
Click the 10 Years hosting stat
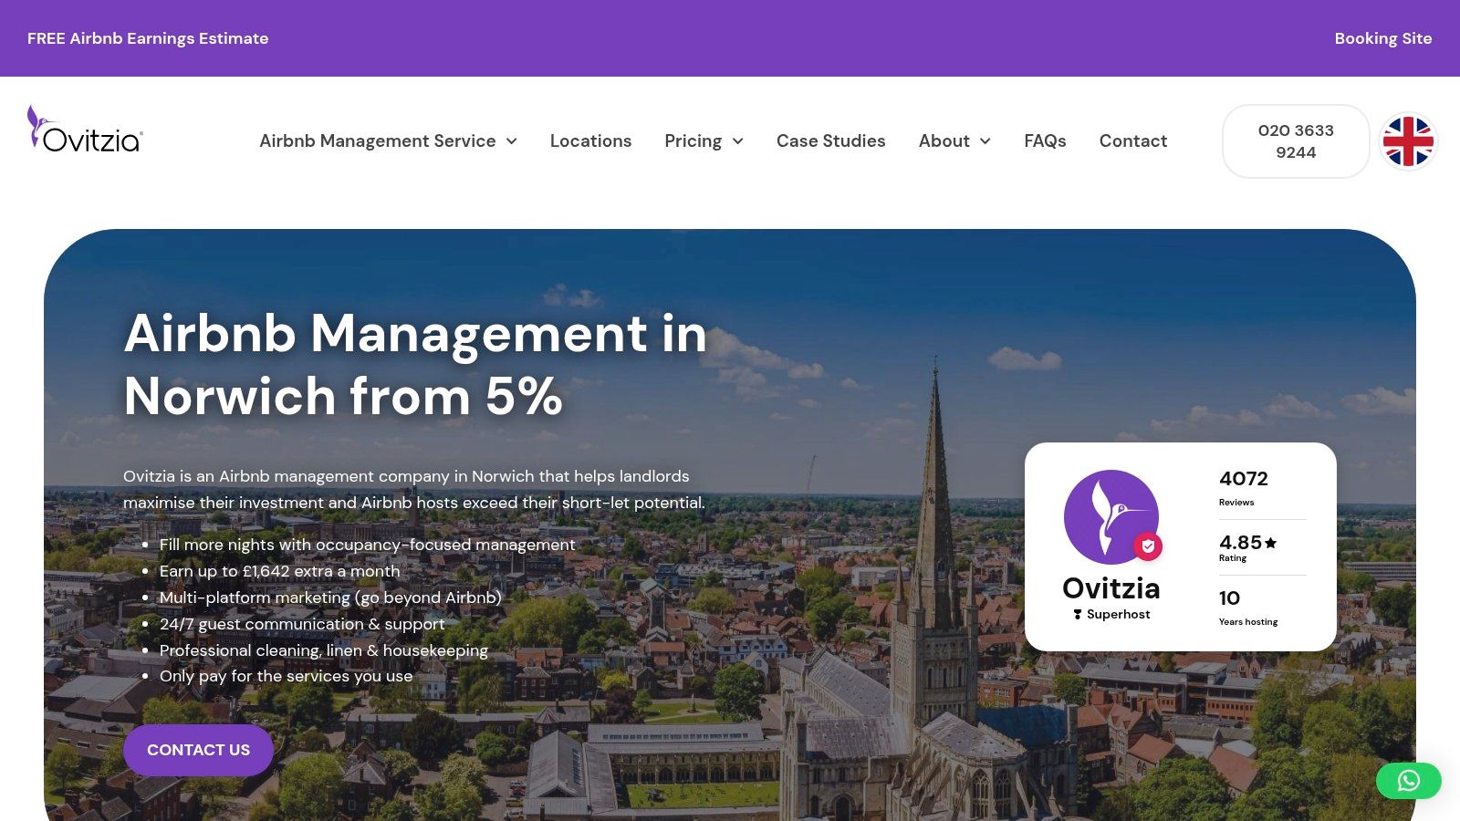[1247, 608]
